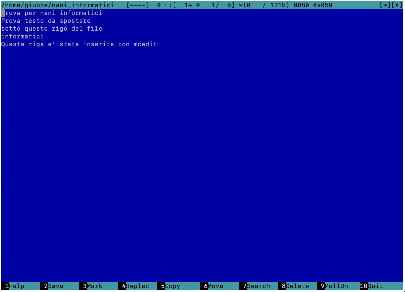Click 8Delete in the function key bar
The width and height of the screenshot is (405, 292).
pos(295,286)
